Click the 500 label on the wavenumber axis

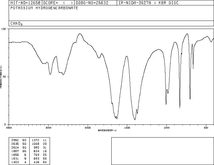tap(206, 128)
